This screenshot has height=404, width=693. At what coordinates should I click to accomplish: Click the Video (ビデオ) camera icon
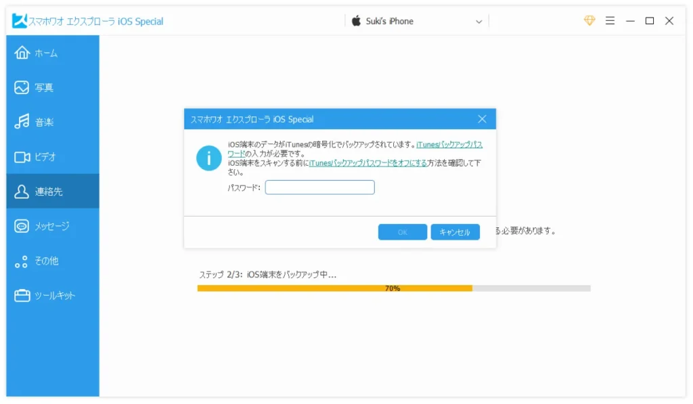(x=22, y=157)
